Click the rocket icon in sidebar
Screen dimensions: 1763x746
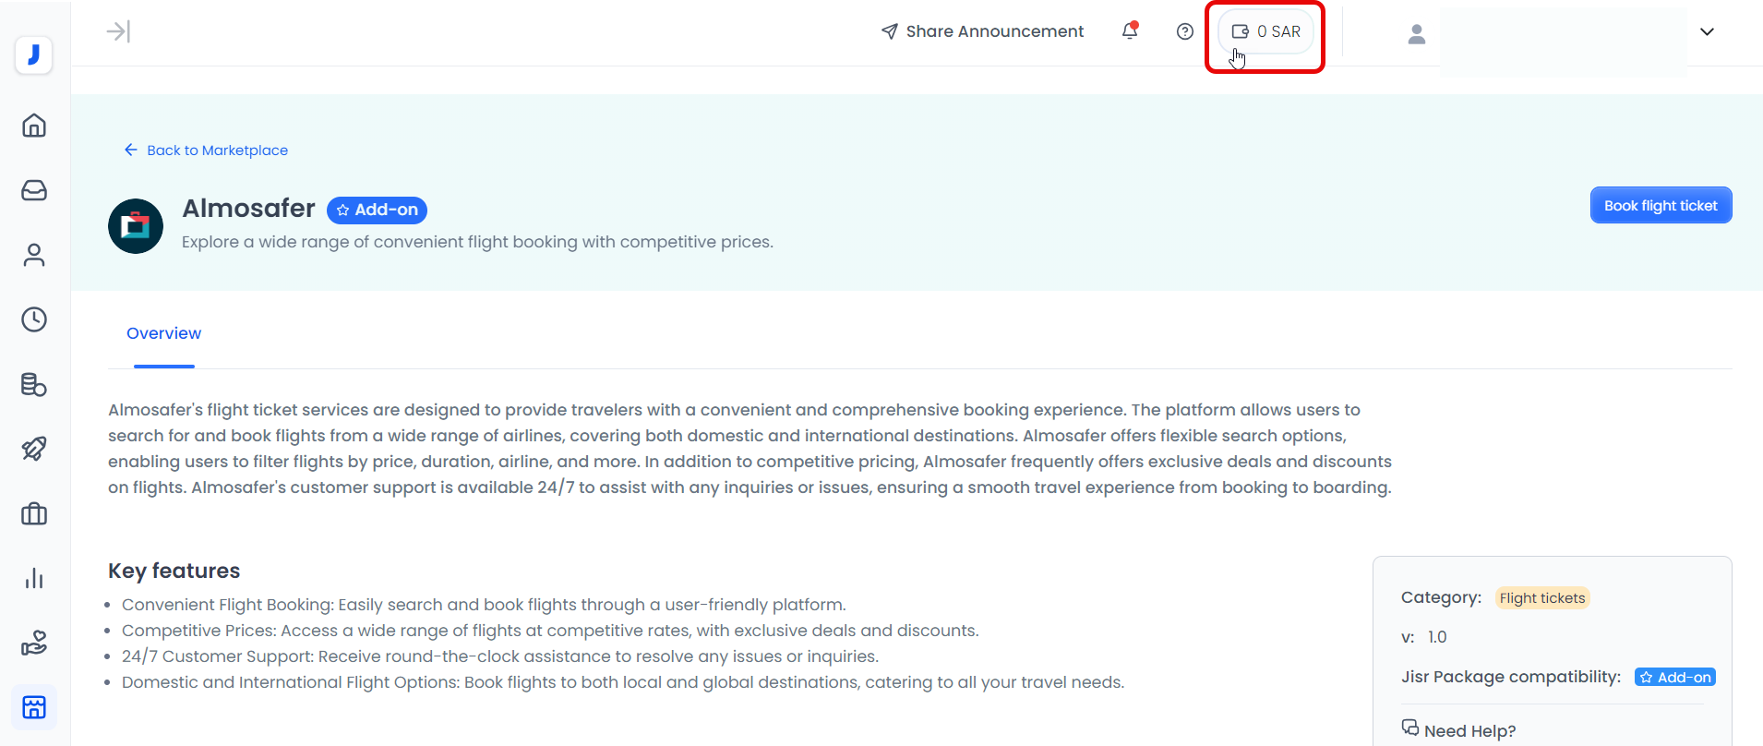pyautogui.click(x=34, y=449)
